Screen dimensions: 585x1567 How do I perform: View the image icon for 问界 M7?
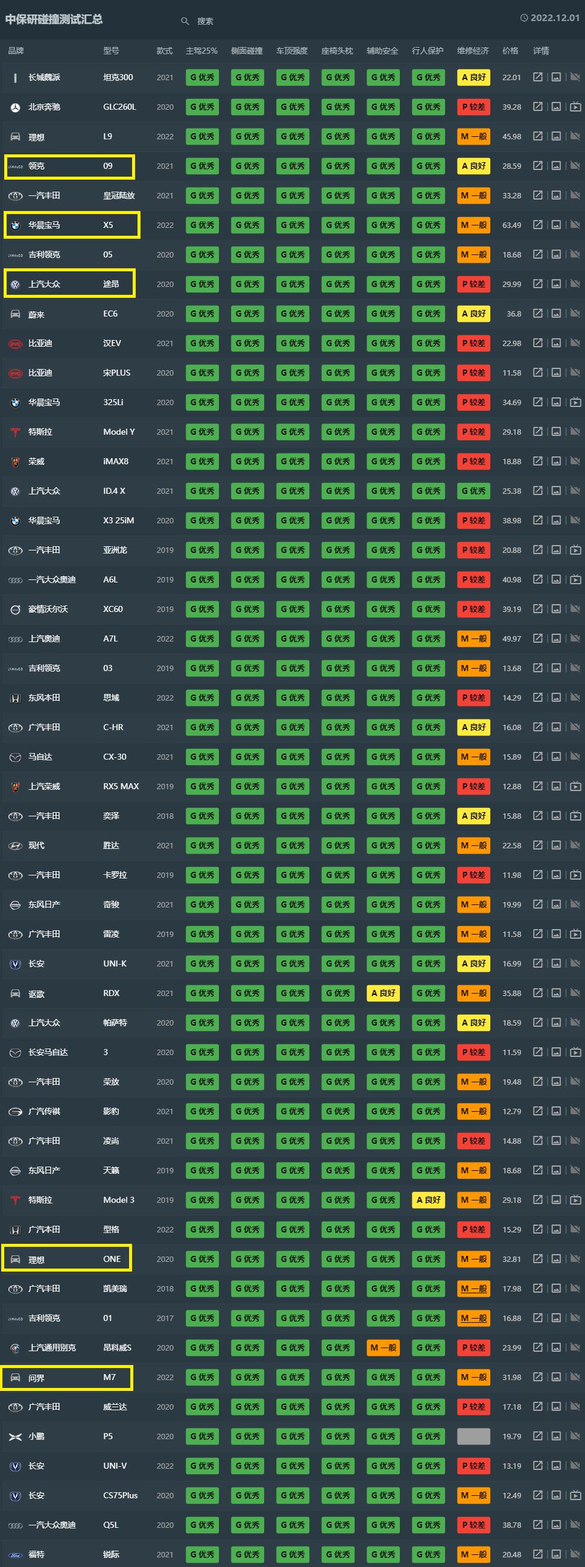coord(556,1377)
